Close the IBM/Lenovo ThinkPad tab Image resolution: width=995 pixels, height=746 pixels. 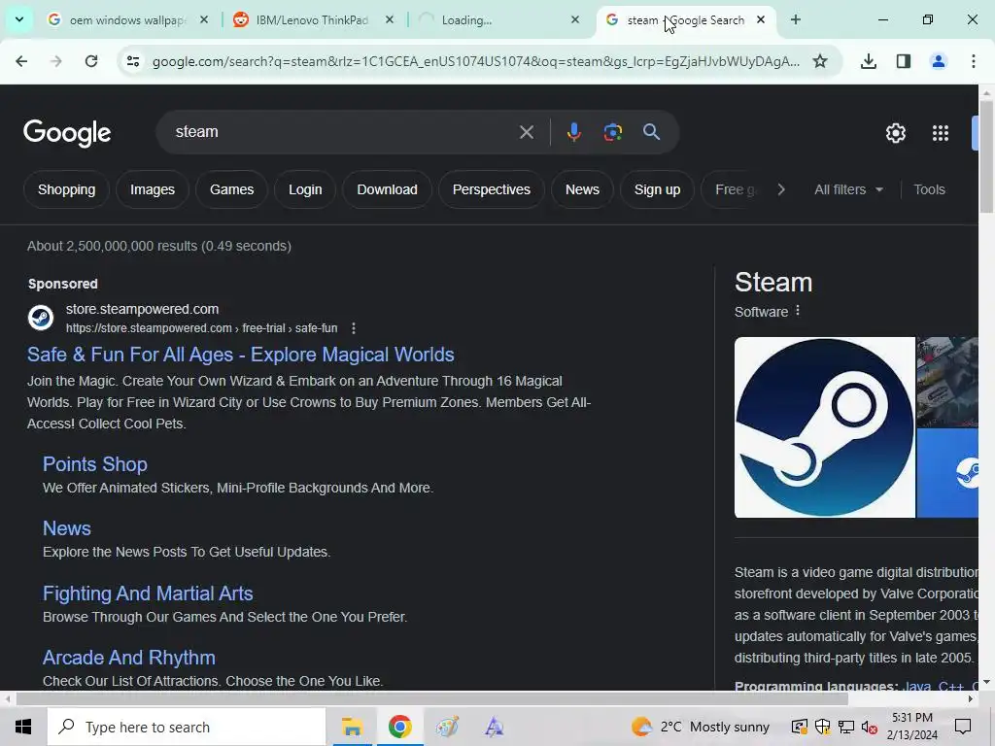(390, 19)
